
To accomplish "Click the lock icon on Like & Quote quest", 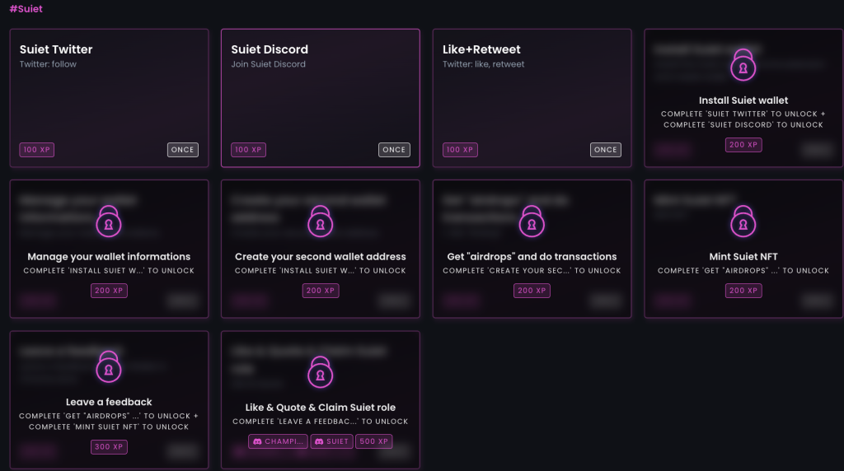I will [321, 372].
